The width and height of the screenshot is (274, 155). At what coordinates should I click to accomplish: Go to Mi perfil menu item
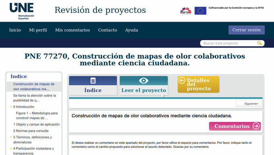(38, 30)
